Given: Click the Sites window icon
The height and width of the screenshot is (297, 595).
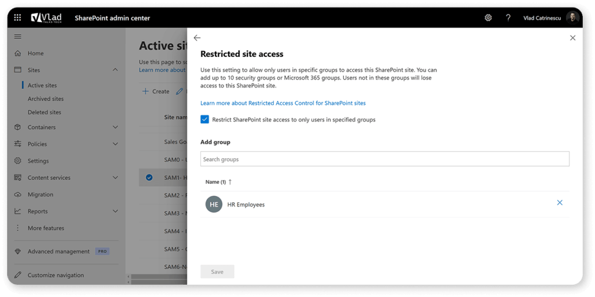Looking at the screenshot, I should coord(17,70).
